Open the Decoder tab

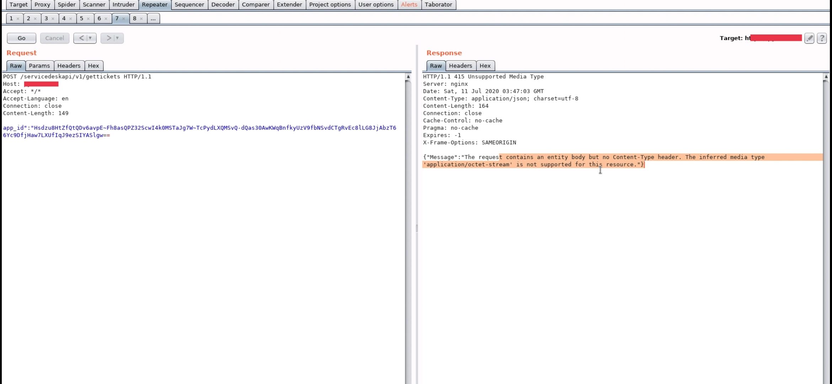(223, 5)
